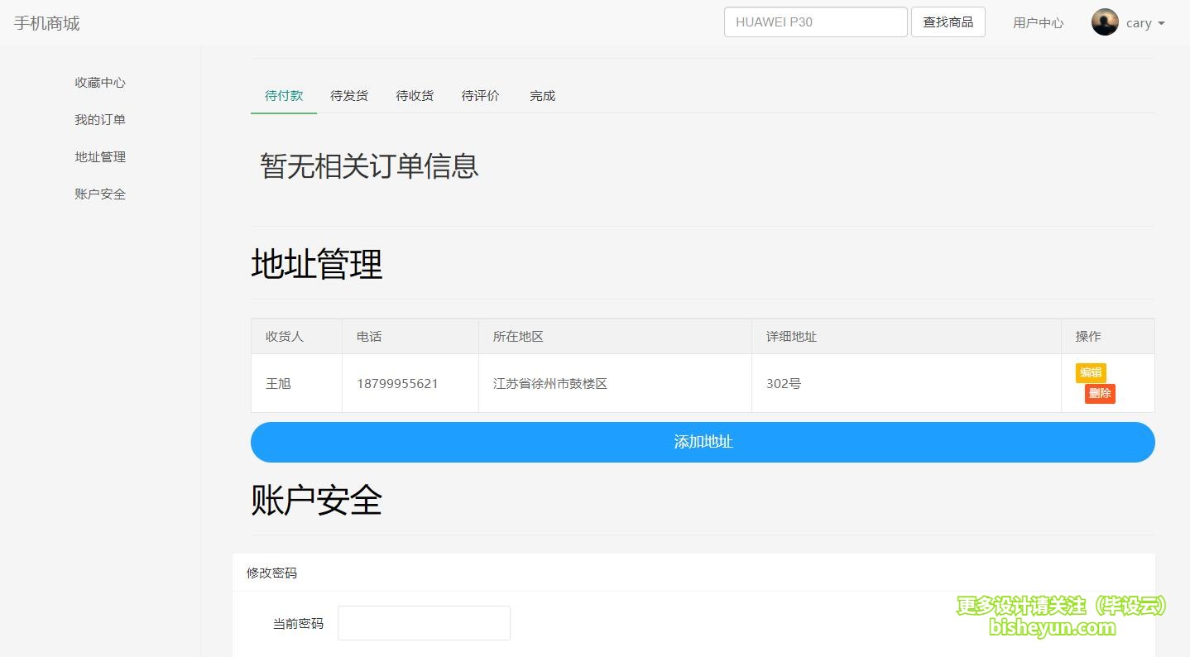Focus the HUAWEI P30 search box
This screenshot has width=1190, height=657.
815,22
